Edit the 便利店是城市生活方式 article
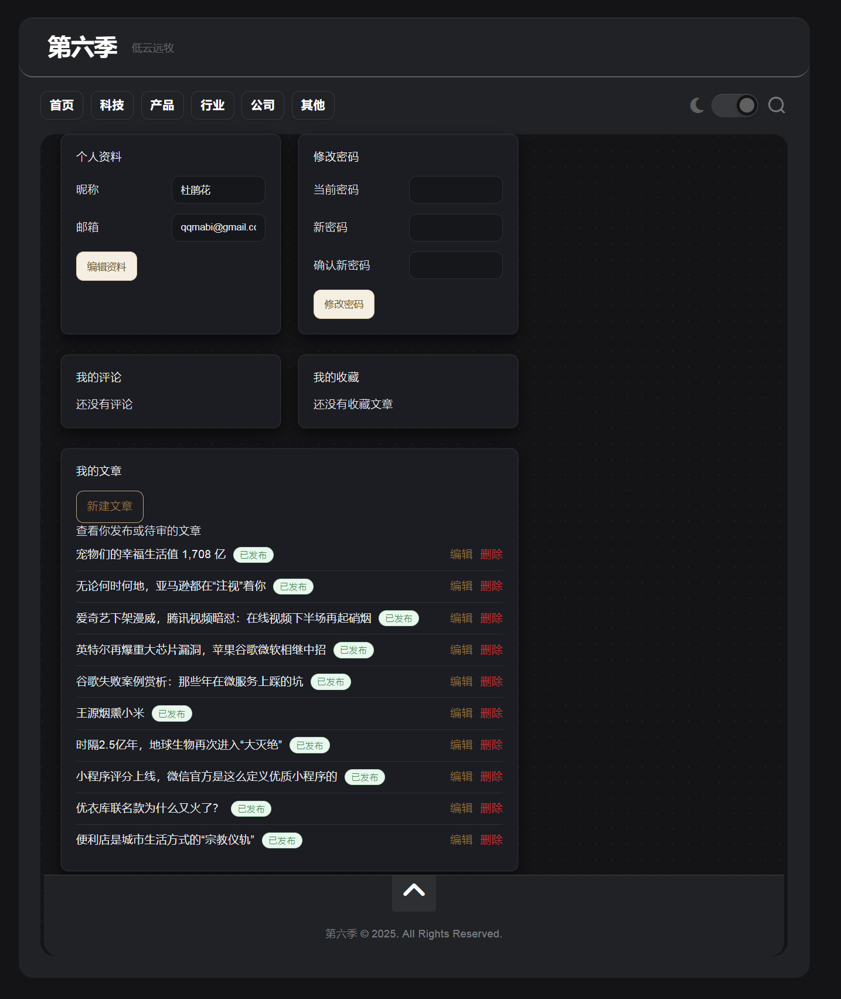 point(461,840)
